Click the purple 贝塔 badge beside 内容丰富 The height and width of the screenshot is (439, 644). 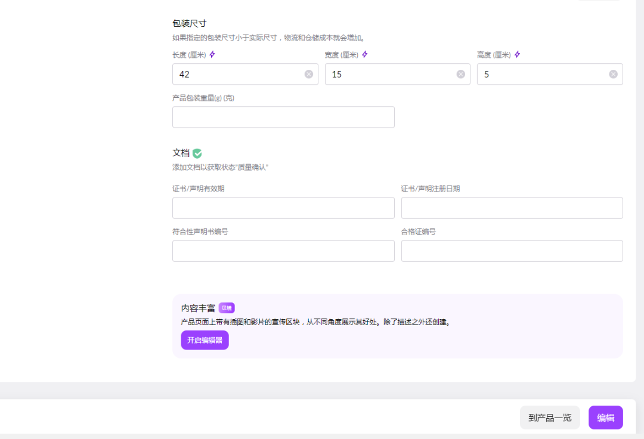click(x=227, y=307)
